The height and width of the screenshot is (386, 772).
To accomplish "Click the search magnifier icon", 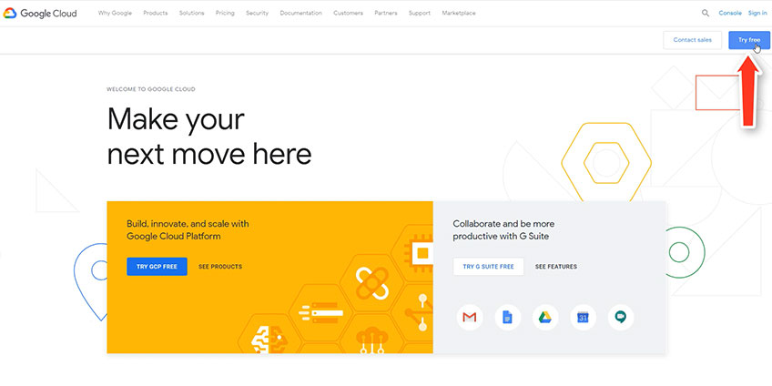I will 705,14.
